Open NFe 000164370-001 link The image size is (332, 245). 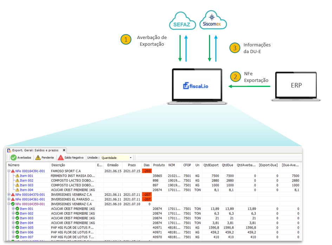tap(30, 195)
